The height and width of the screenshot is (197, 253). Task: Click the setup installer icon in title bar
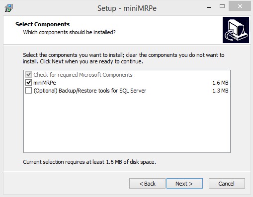[x=8, y=8]
